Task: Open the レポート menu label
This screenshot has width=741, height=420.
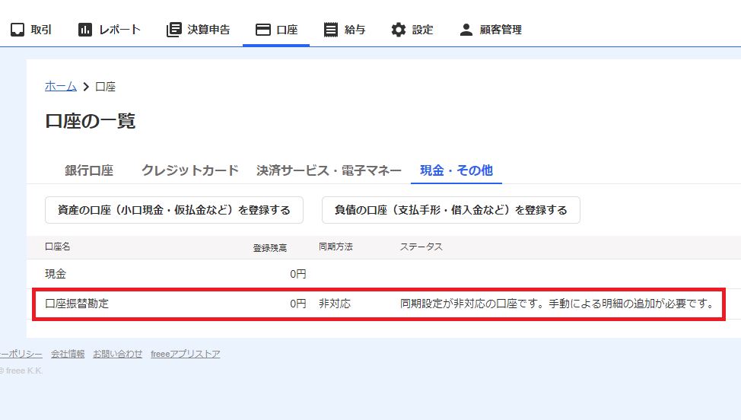Action: (x=119, y=30)
